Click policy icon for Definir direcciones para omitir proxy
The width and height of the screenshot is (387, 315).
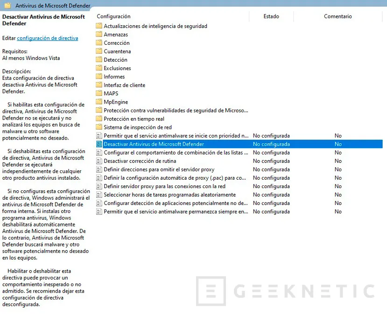(99, 169)
